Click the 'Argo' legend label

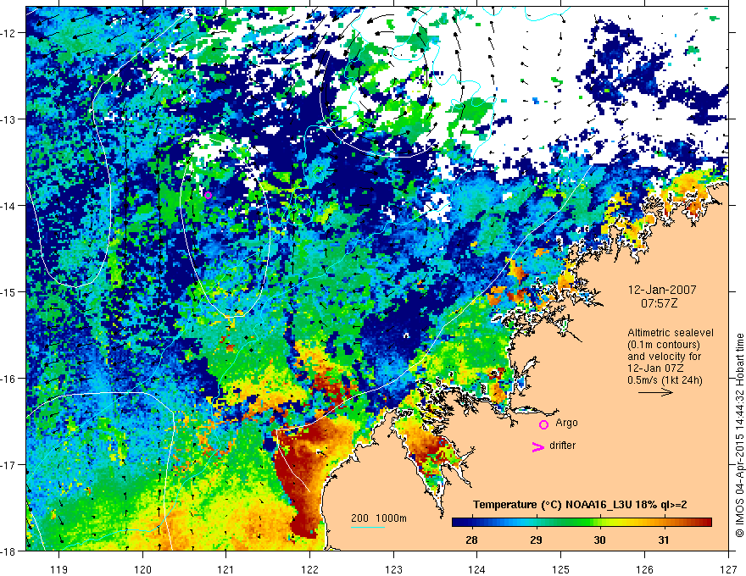coord(566,423)
